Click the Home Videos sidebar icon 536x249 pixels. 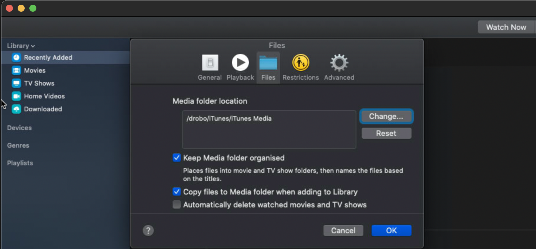pos(16,96)
